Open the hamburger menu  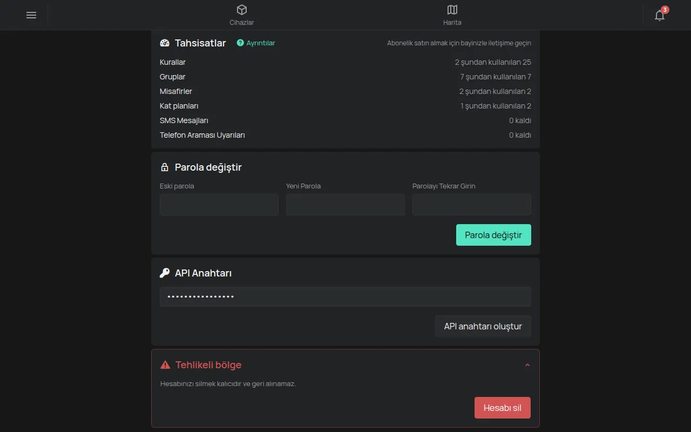tap(31, 15)
